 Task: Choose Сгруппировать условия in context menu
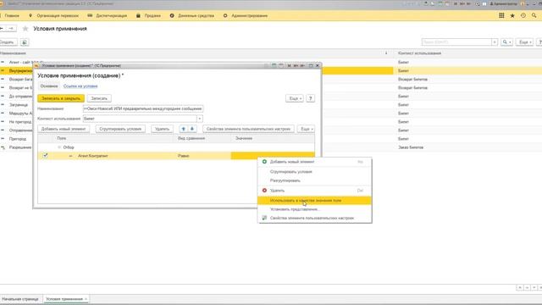[314, 172]
